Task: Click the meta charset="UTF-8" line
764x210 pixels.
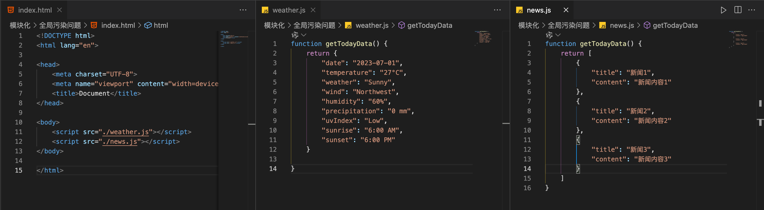Action: 95,74
